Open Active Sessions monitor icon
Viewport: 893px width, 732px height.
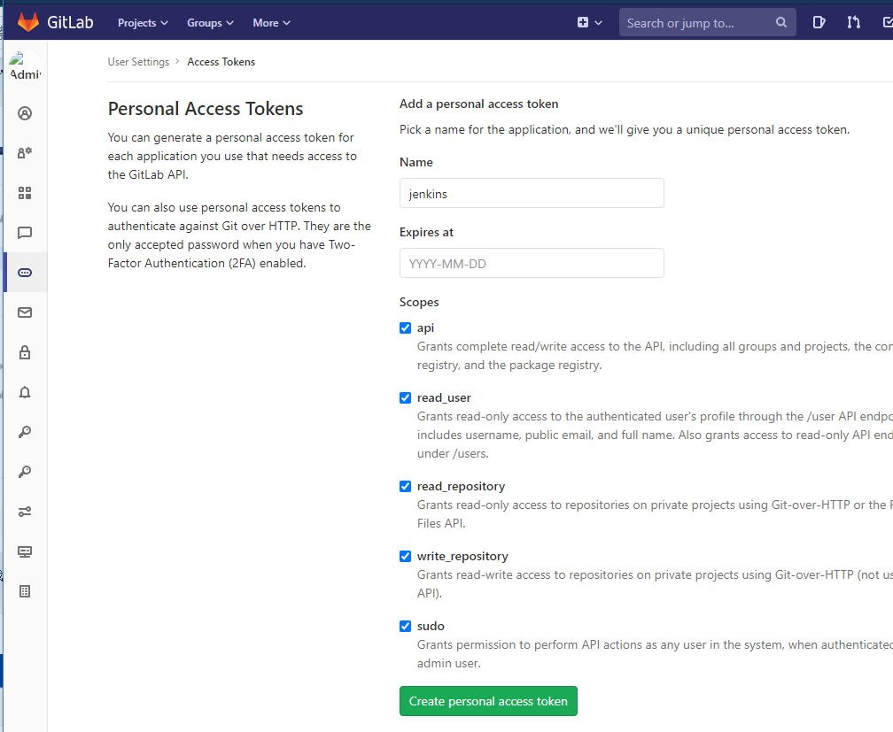click(25, 551)
